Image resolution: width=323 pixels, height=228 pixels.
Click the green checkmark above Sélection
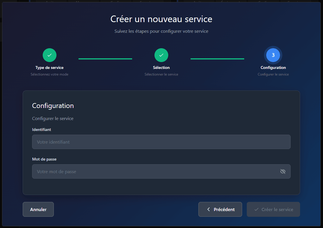(x=161, y=55)
